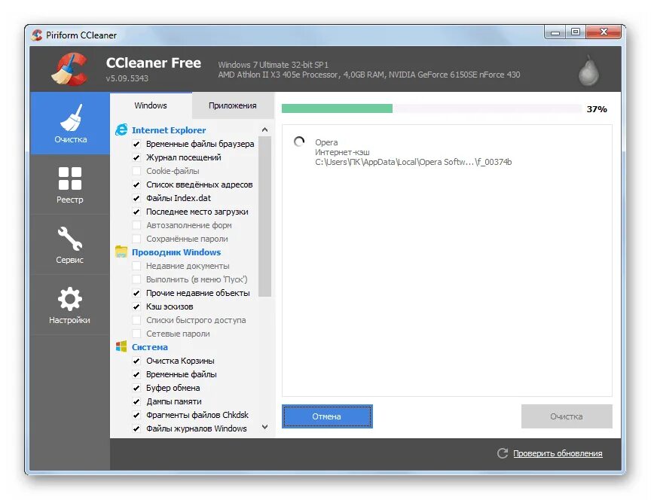Enable Сохранённые пароли checkbox

136,239
